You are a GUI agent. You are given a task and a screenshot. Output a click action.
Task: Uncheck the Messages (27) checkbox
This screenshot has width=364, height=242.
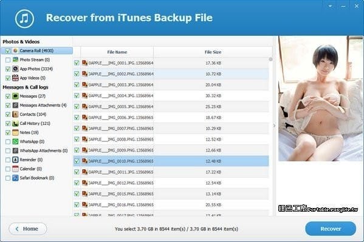point(8,96)
